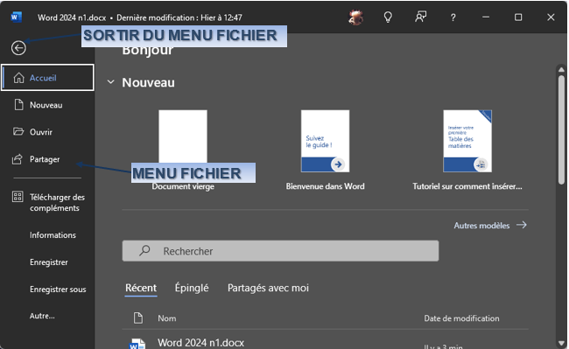Sort by the Nom column header
Viewport: 569px width, 349px height.
(167, 318)
